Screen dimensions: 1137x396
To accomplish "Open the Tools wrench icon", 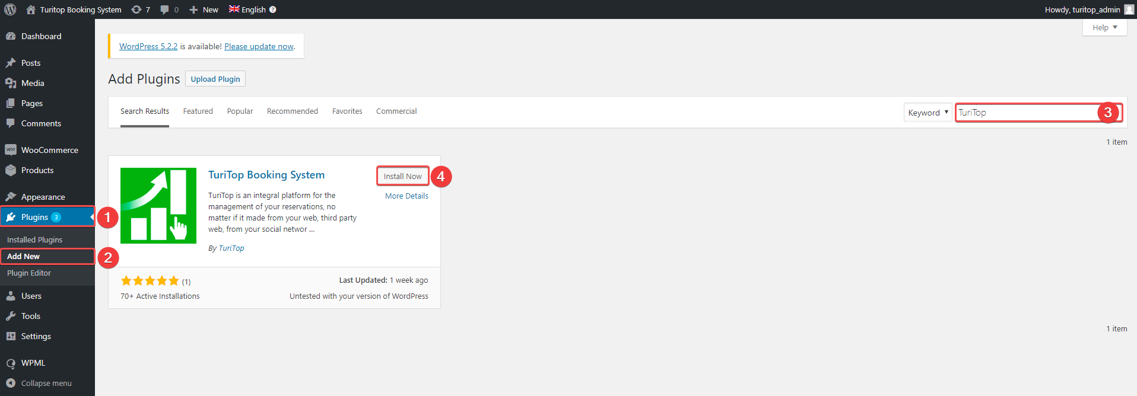I will 11,316.
